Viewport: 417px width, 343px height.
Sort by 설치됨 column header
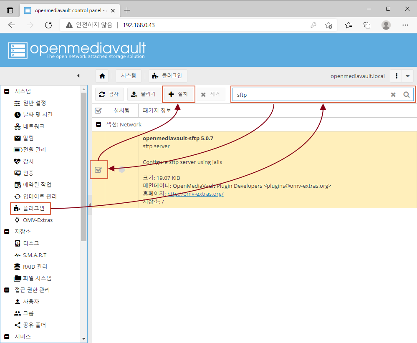click(121, 111)
